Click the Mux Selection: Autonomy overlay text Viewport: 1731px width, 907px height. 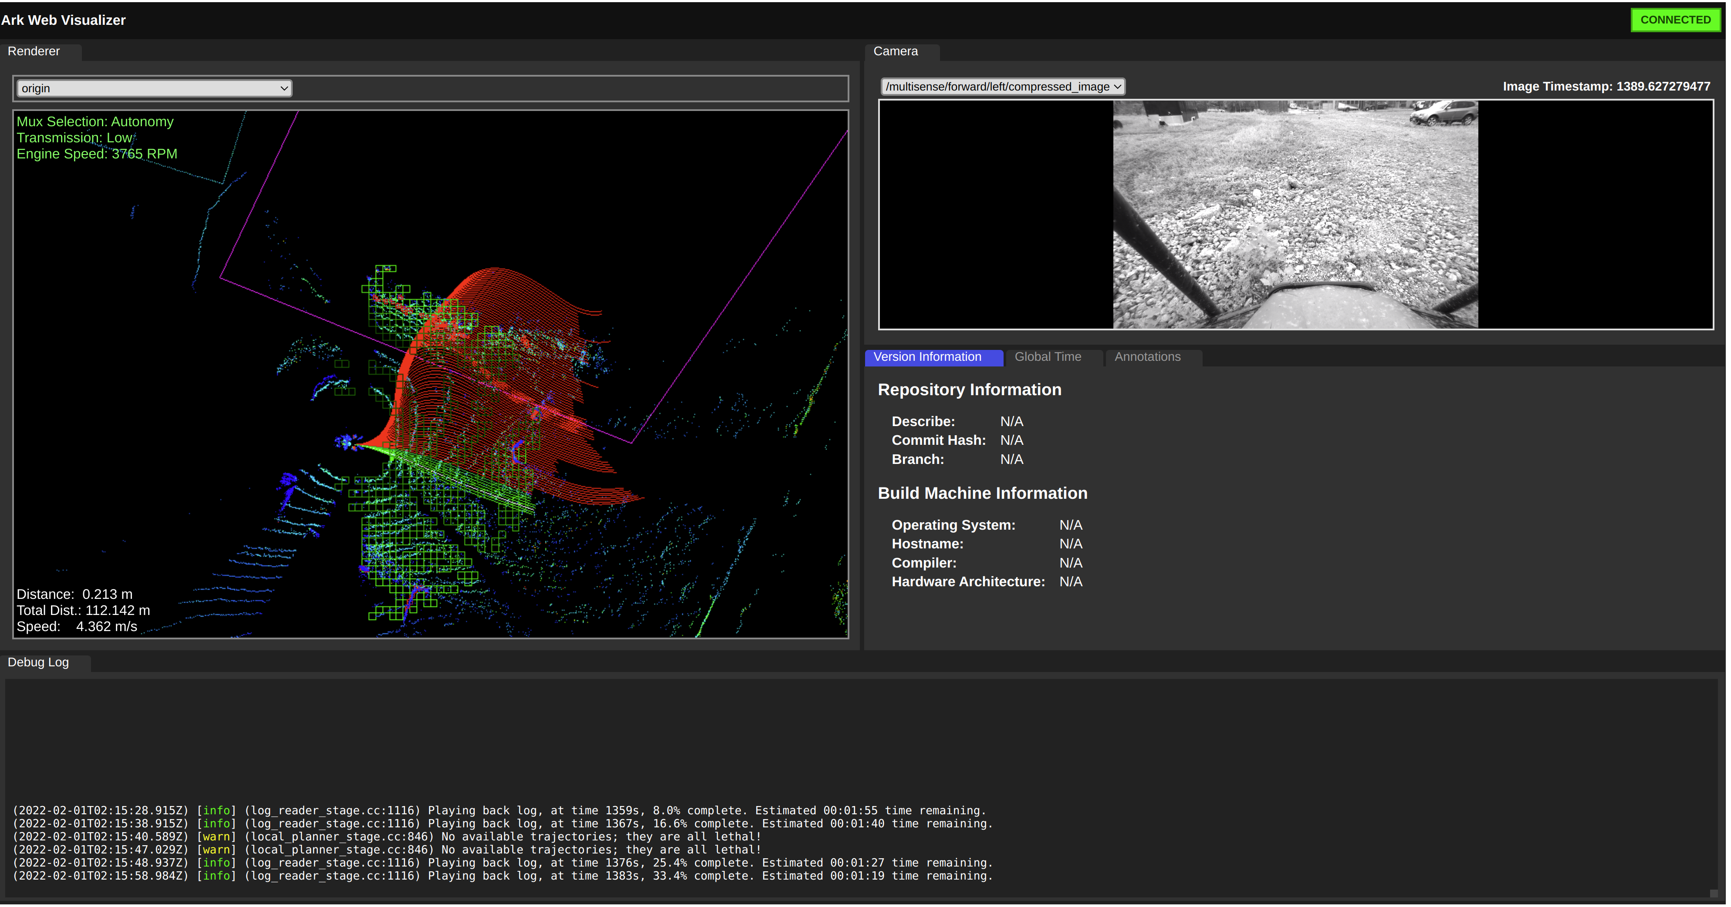tap(95, 121)
